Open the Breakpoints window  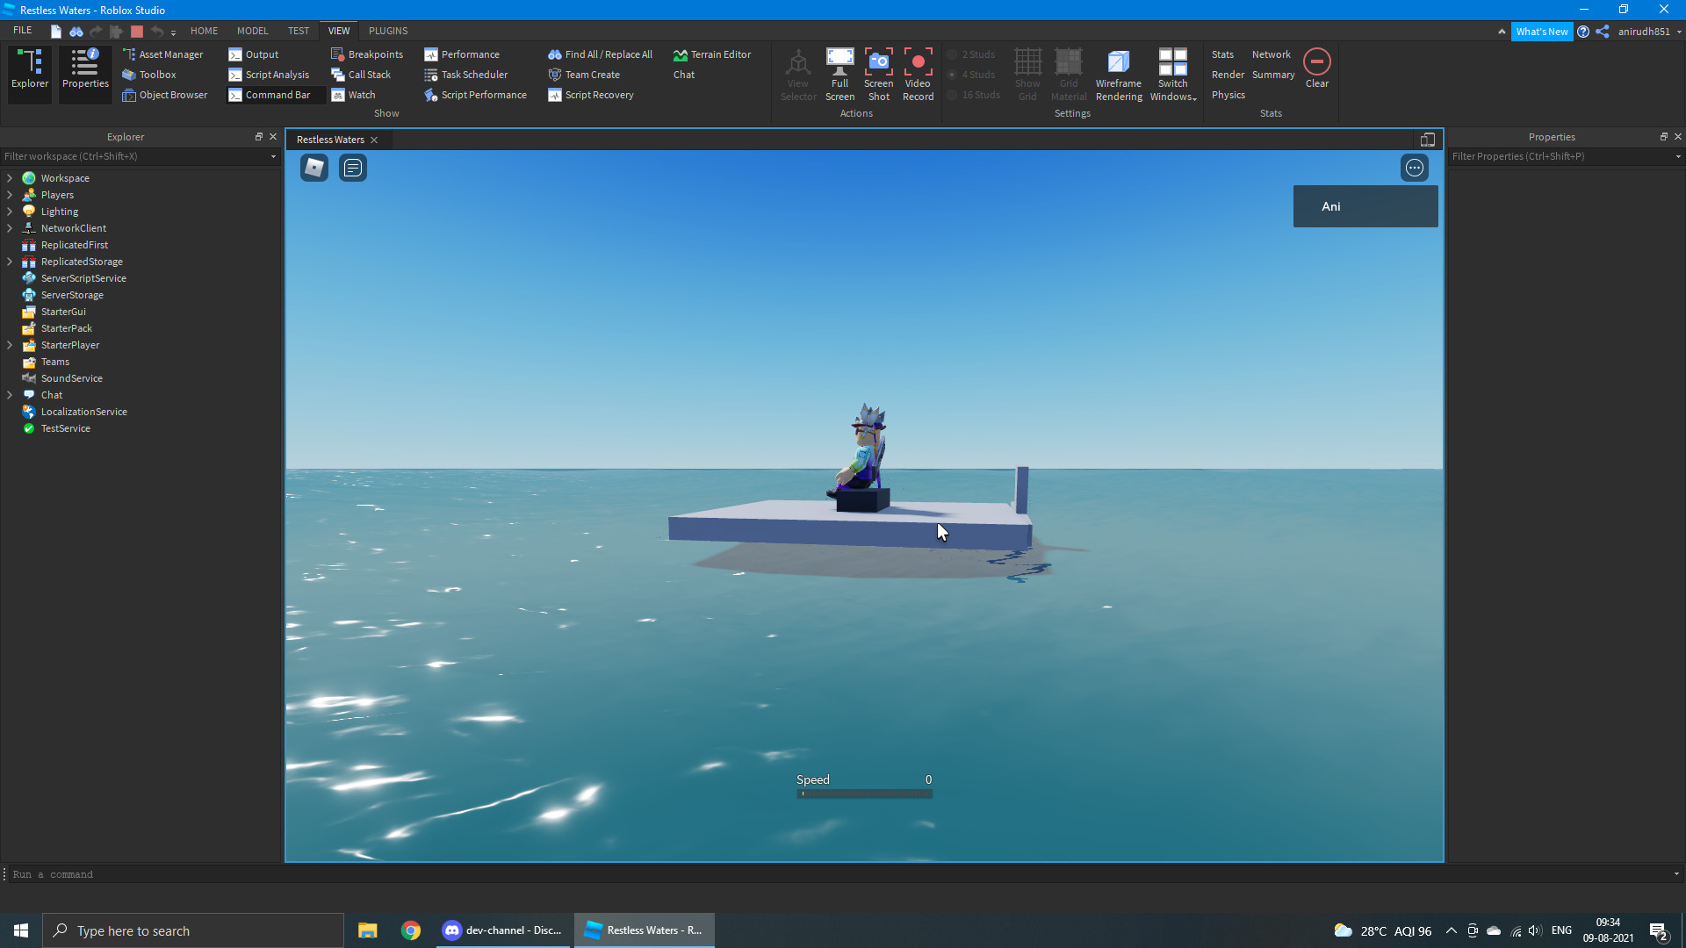click(367, 54)
